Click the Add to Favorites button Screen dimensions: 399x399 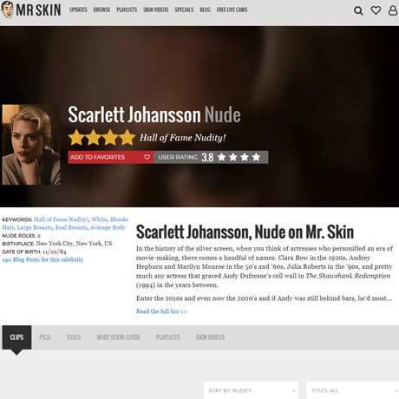point(110,157)
